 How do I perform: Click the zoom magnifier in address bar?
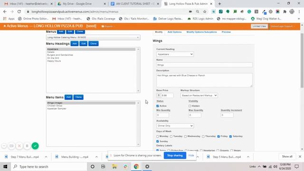tap(198, 11)
